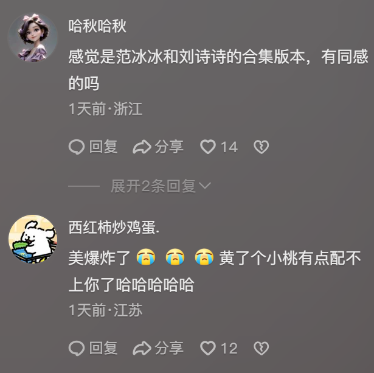Click 回复 text under the 浙江 comment
Screen dimensions: 374x373
click(103, 147)
